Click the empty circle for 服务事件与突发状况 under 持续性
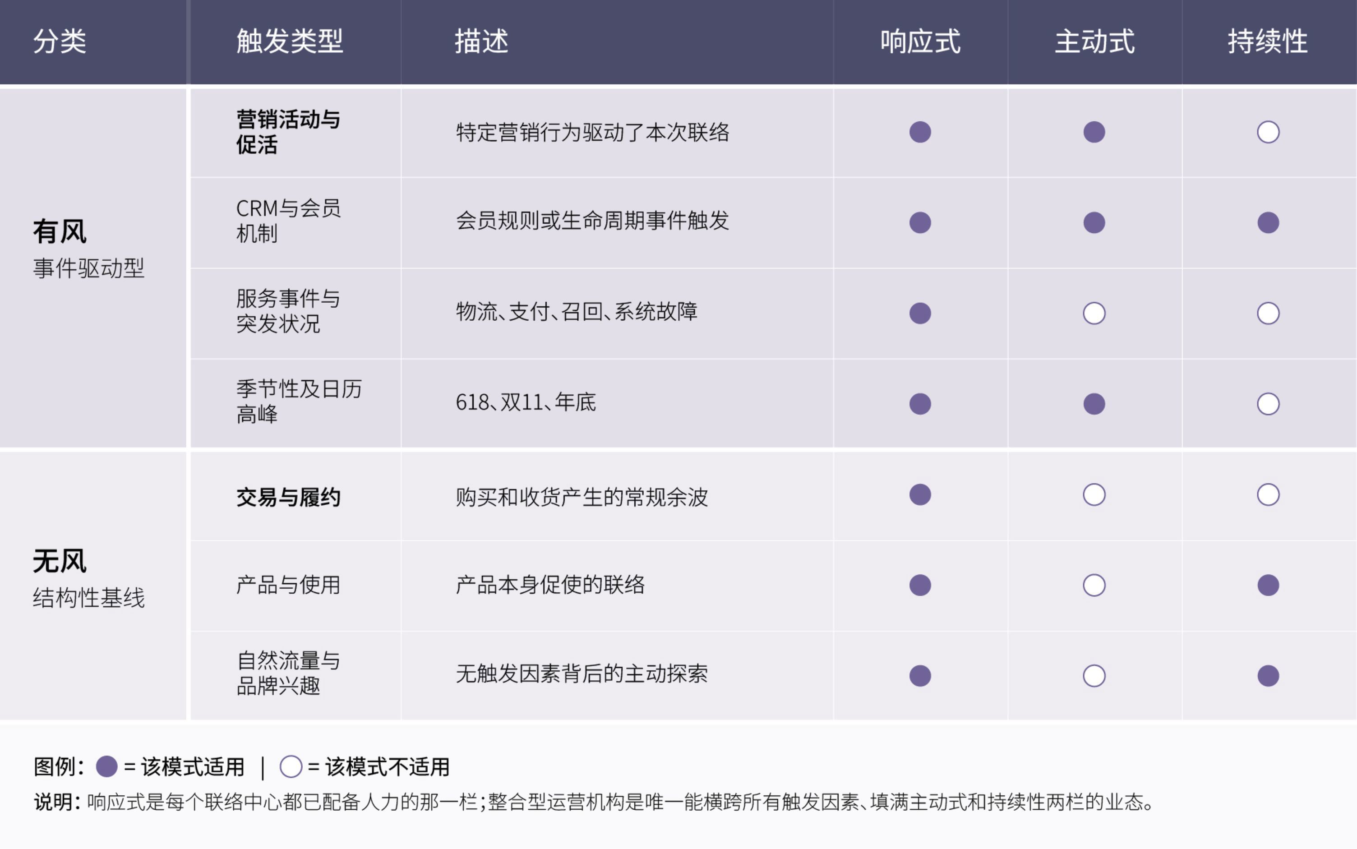Screen dimensions: 1357x849 point(1268,314)
